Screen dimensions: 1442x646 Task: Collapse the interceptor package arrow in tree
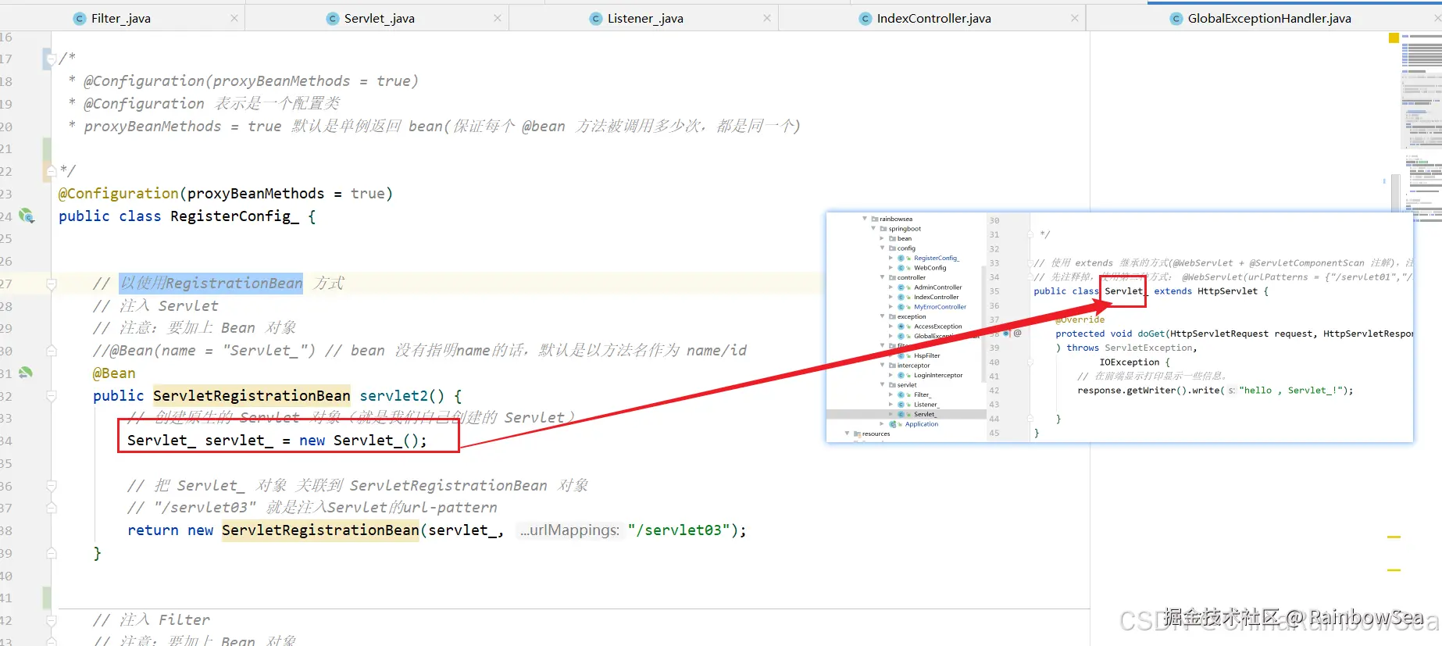pos(883,366)
